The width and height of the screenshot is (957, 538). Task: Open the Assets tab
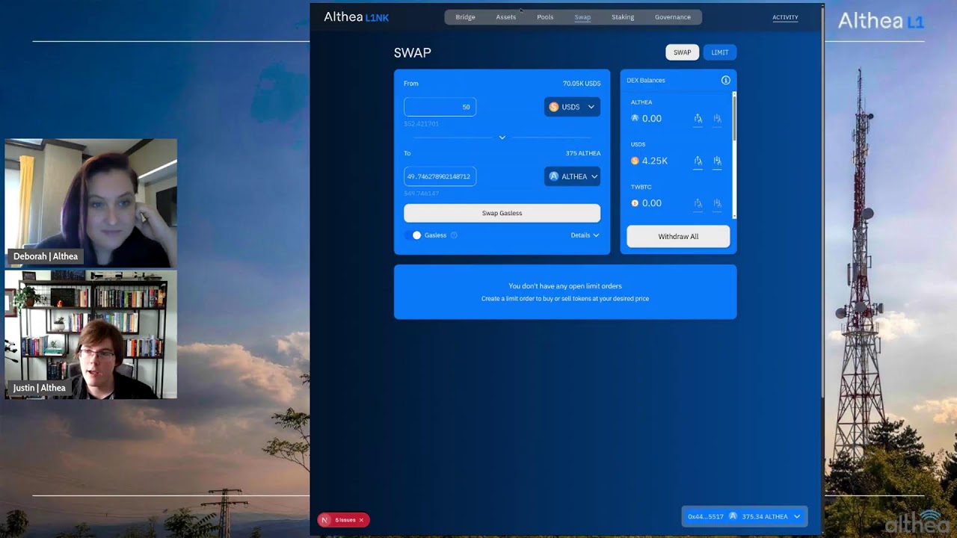pyautogui.click(x=505, y=17)
